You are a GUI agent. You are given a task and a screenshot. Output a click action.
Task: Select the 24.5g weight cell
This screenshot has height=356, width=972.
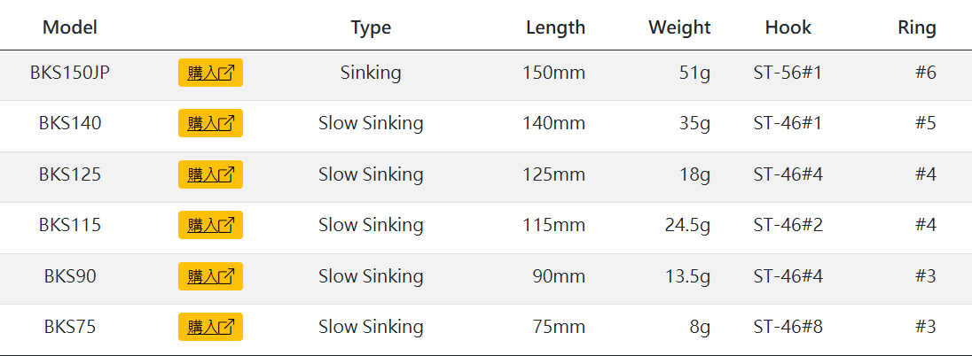click(687, 225)
